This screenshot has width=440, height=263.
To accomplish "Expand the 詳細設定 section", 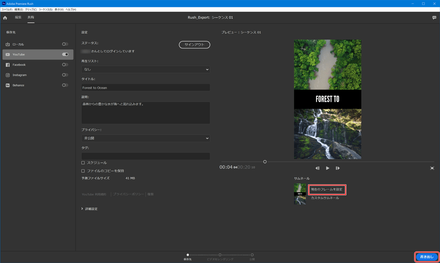I will pos(89,209).
